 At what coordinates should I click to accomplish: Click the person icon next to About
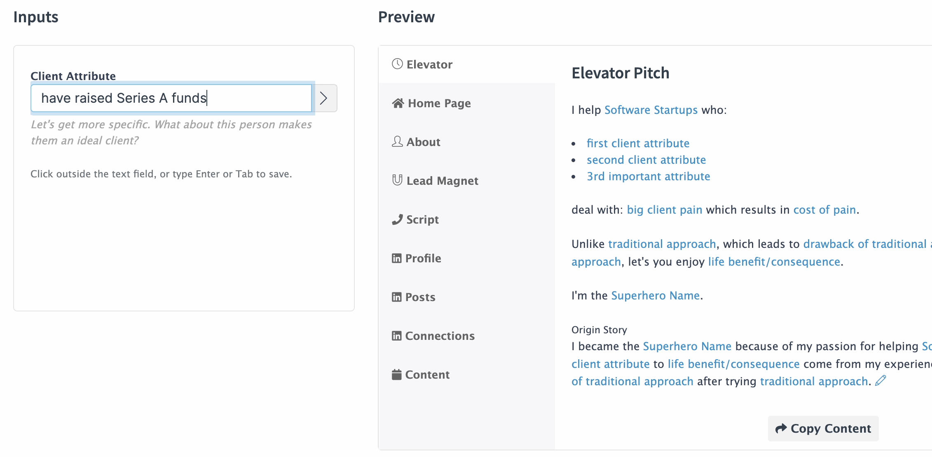point(397,141)
